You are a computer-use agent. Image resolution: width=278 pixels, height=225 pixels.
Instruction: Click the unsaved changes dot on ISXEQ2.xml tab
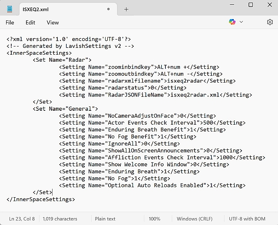(109, 9)
